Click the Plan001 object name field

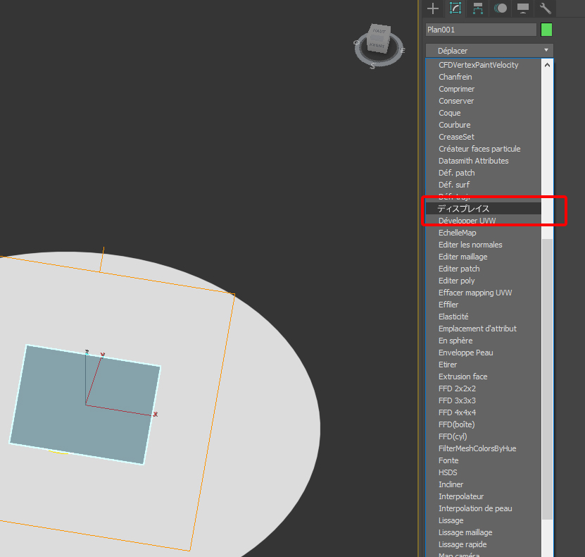tap(481, 30)
